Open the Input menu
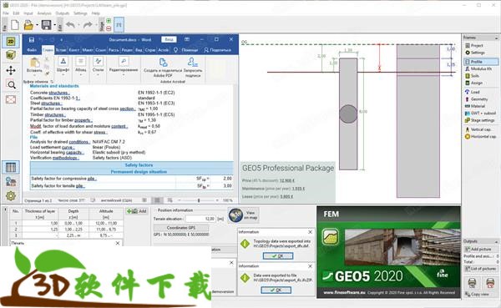 pyautogui.click(x=28, y=13)
